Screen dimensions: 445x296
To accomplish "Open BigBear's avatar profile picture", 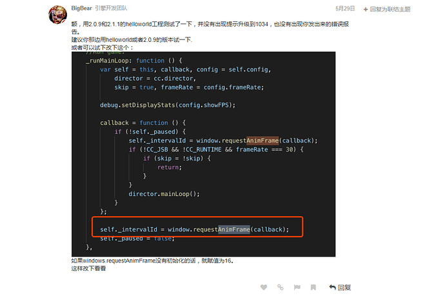I will (x=57, y=15).
